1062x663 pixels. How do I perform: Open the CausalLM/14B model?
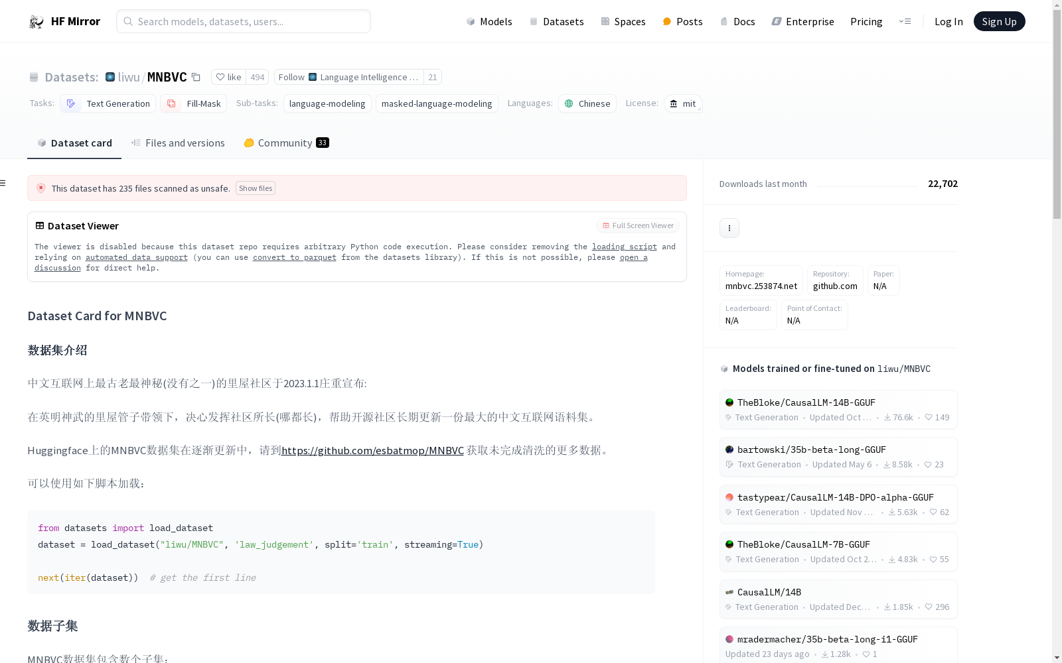pyautogui.click(x=838, y=599)
